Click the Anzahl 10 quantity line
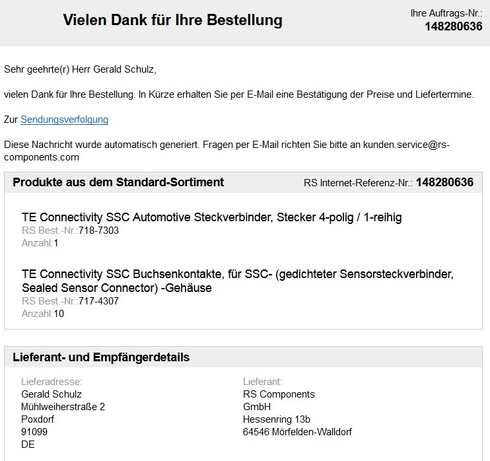 click(x=43, y=314)
